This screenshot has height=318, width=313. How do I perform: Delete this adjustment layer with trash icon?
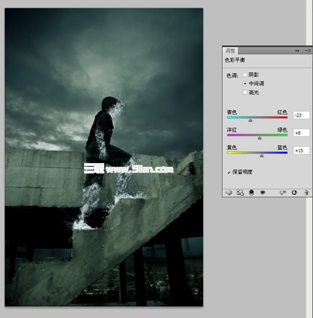pos(306,193)
